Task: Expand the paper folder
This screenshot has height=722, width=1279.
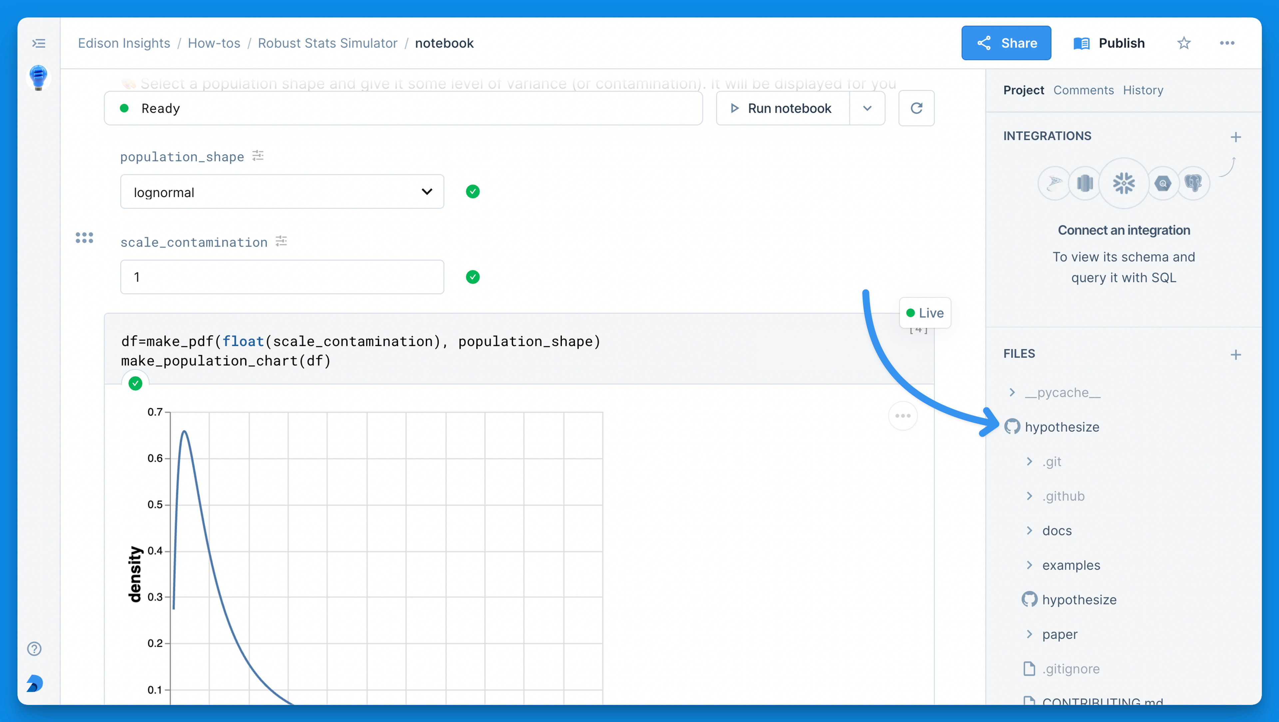Action: click(x=1029, y=634)
